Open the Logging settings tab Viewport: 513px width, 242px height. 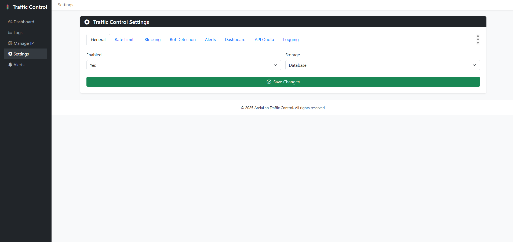(291, 40)
